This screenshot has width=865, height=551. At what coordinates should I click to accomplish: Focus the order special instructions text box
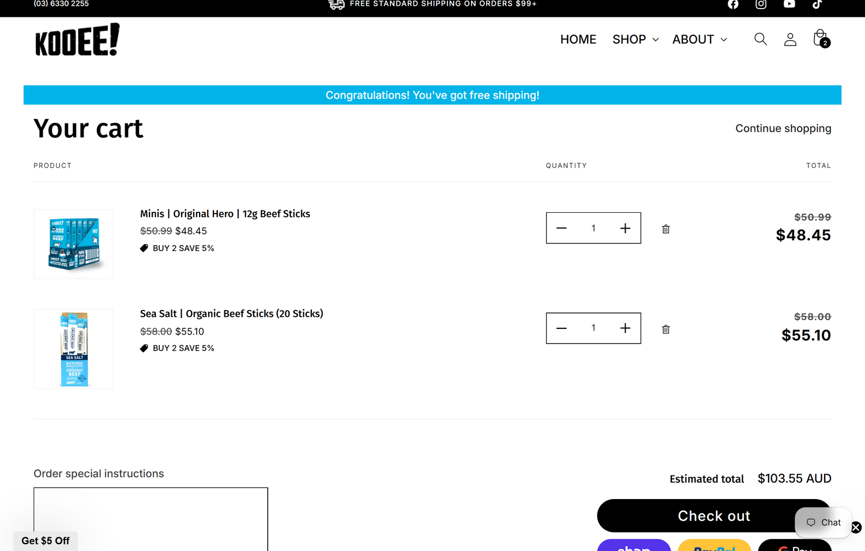click(x=151, y=519)
